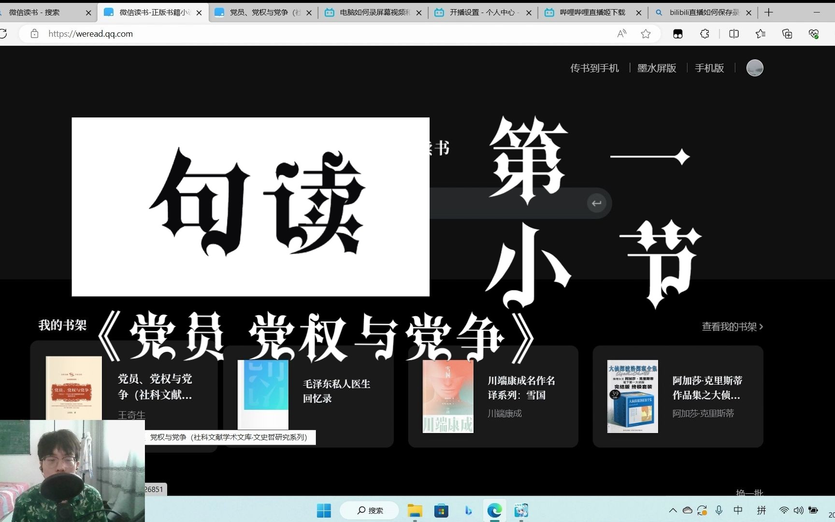The width and height of the screenshot is (835, 522).
Task: Click the 传书到手机 link
Action: click(x=594, y=68)
